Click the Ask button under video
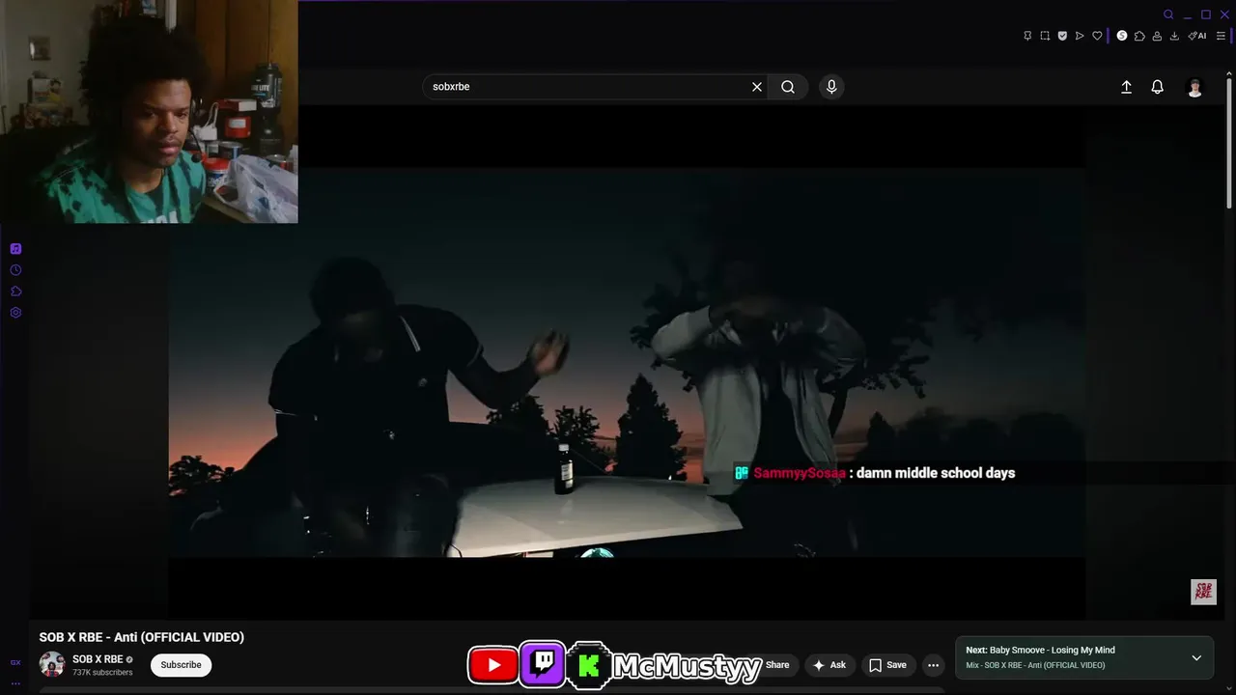Screen dimensions: 1236x695 point(829,665)
